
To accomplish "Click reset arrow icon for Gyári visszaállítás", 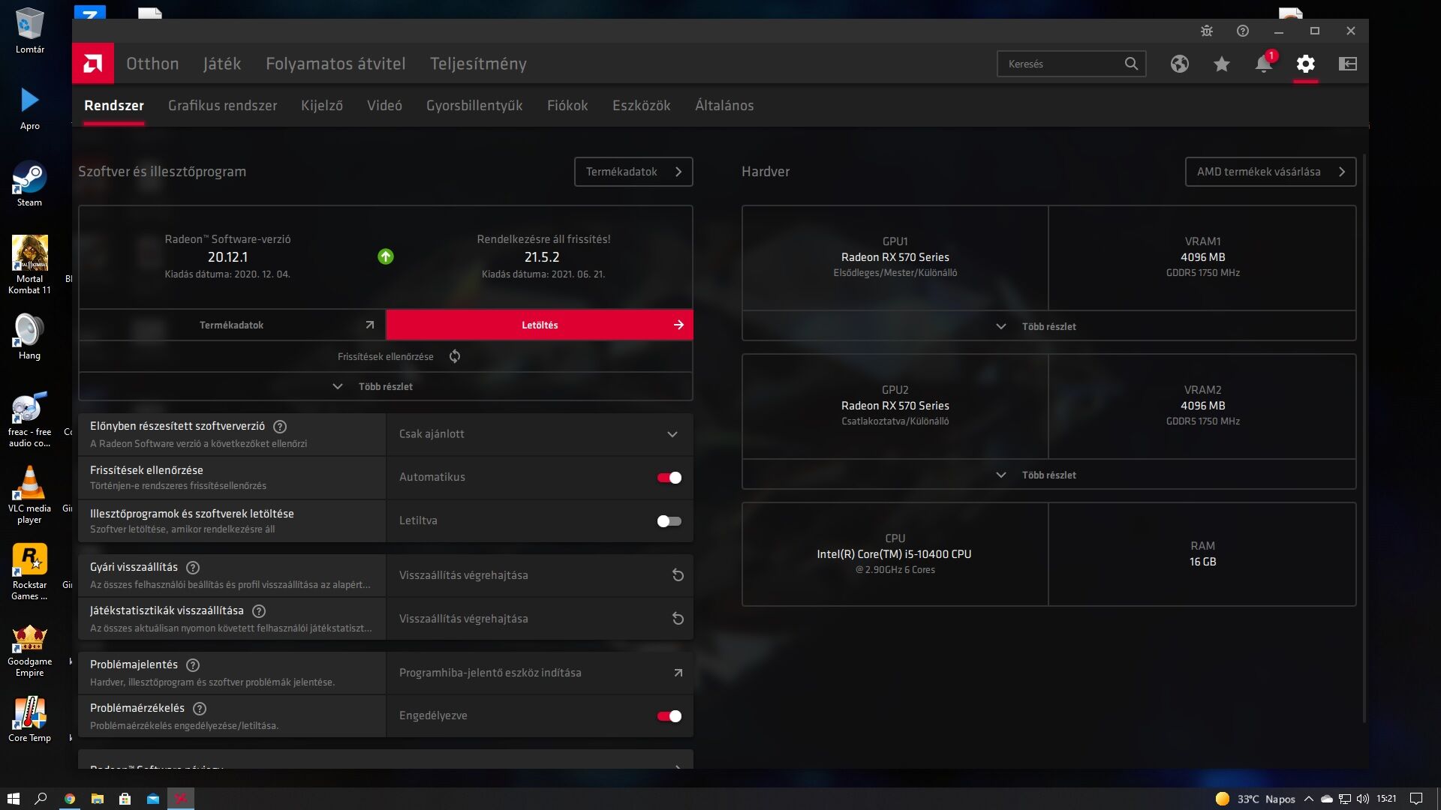I will (x=678, y=575).
